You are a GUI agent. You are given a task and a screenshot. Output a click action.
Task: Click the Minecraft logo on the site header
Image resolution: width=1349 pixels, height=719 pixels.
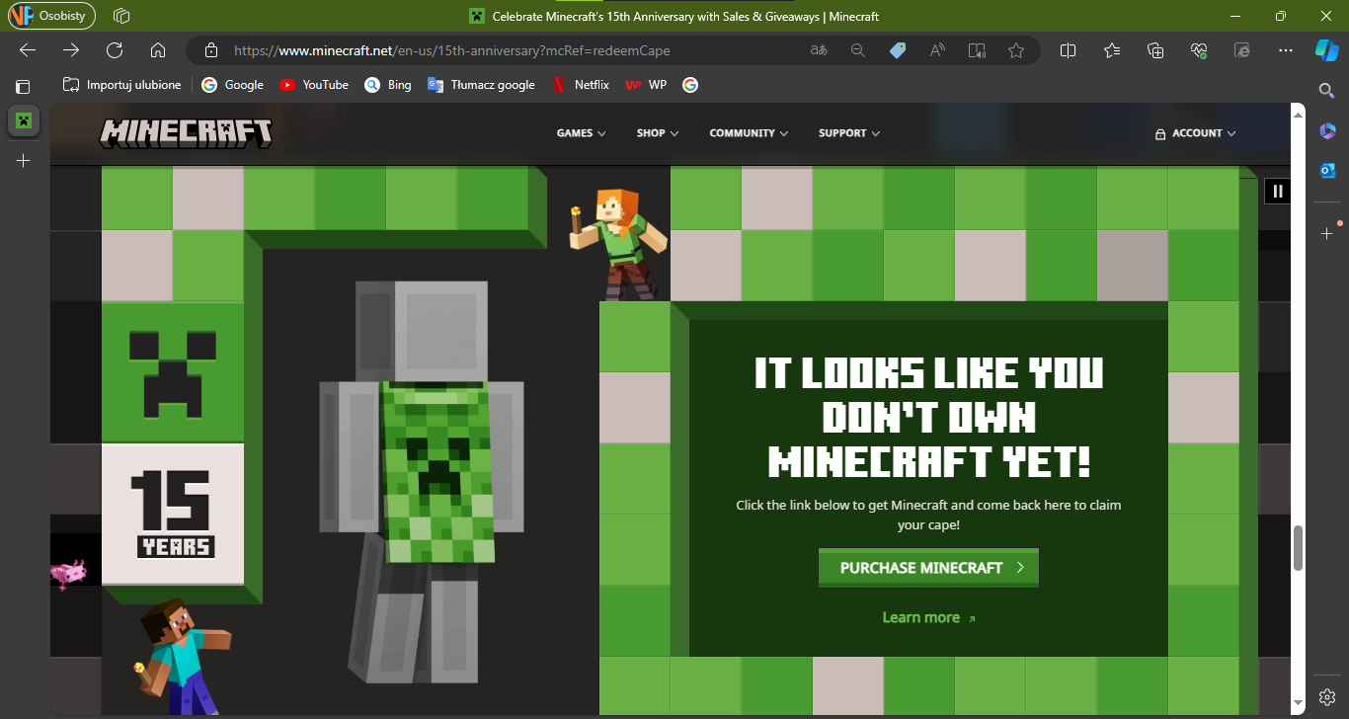(186, 133)
